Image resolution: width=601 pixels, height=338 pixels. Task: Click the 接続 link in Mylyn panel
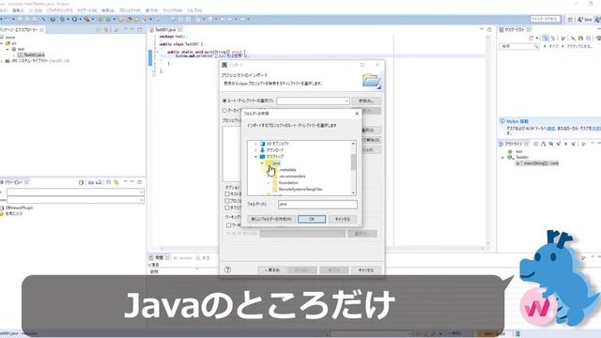click(x=551, y=129)
